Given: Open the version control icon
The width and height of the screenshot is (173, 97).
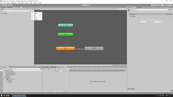Looking at the screenshot, I should point(11,5).
